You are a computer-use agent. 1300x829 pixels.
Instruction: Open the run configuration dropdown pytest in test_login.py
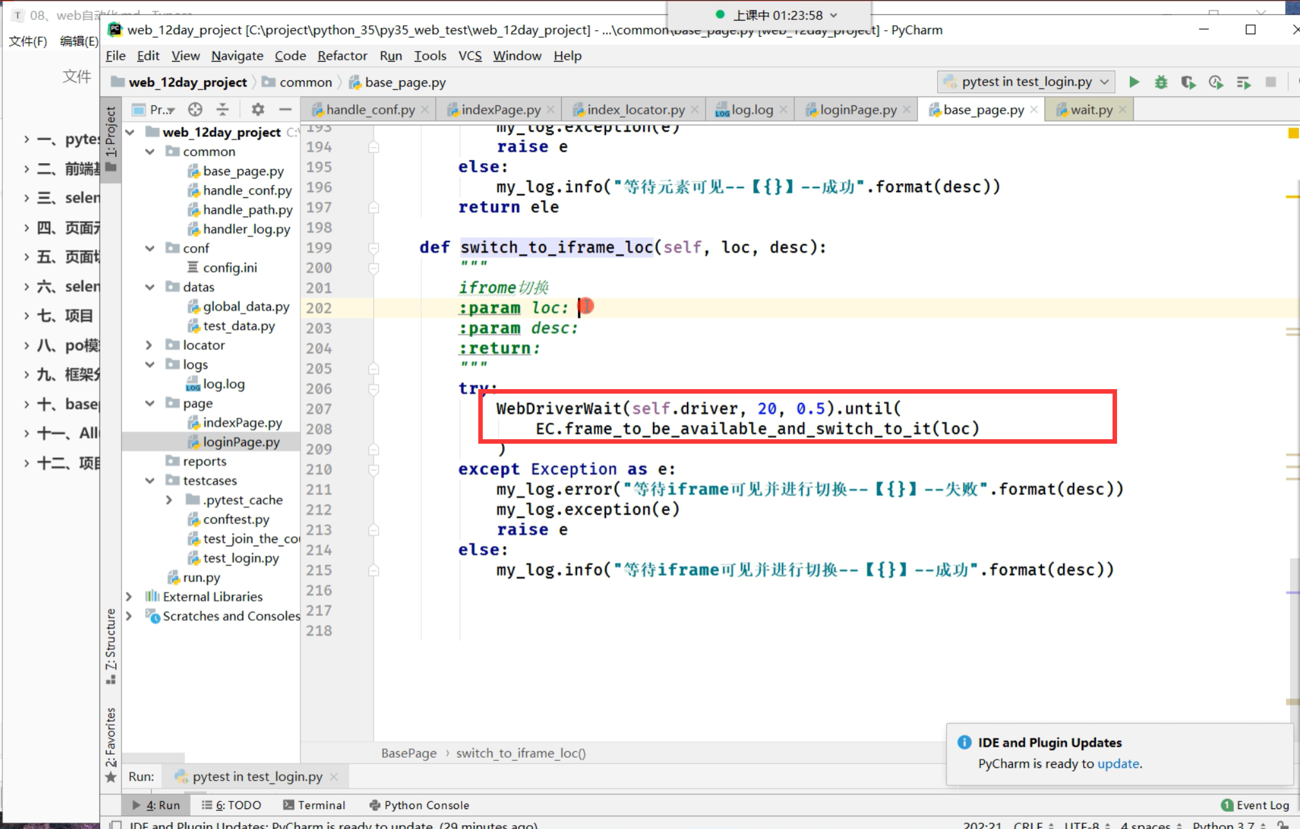click(1026, 82)
